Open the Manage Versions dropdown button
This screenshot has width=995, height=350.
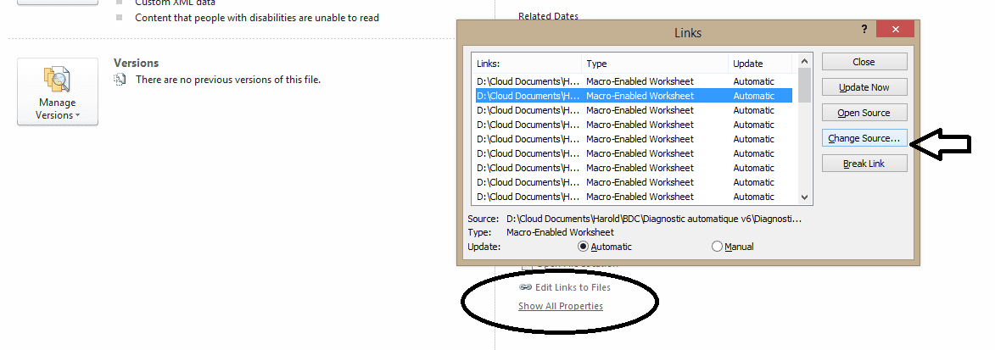(x=58, y=92)
